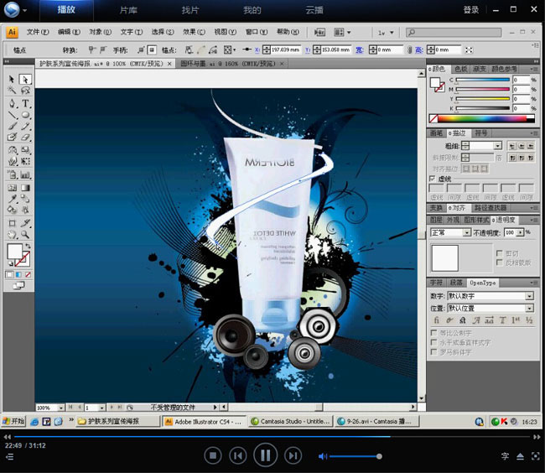Open the 窗口 (W) menu
Viewport: 545px width, 473px height.
tap(257, 32)
